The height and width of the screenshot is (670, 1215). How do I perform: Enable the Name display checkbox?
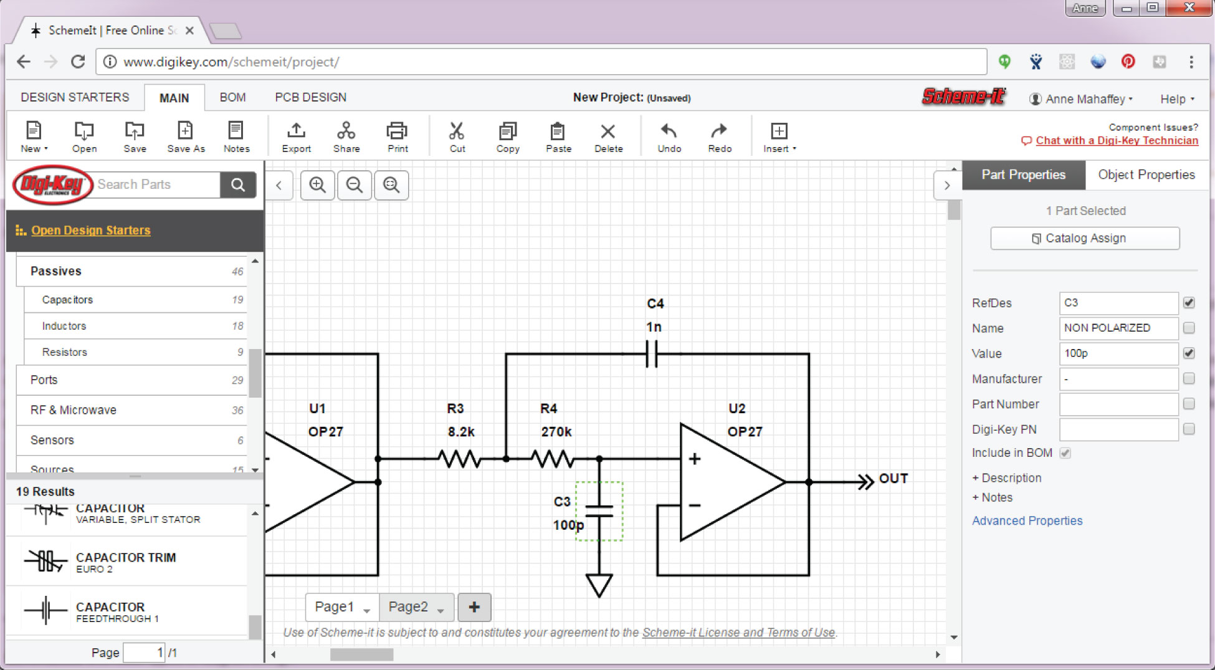click(1188, 328)
